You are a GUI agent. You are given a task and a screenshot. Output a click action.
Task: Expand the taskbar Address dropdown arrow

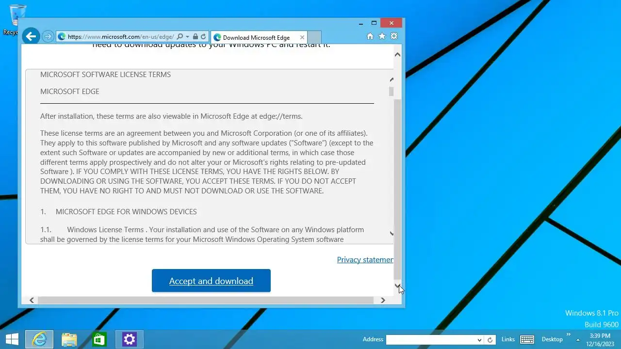pos(479,340)
